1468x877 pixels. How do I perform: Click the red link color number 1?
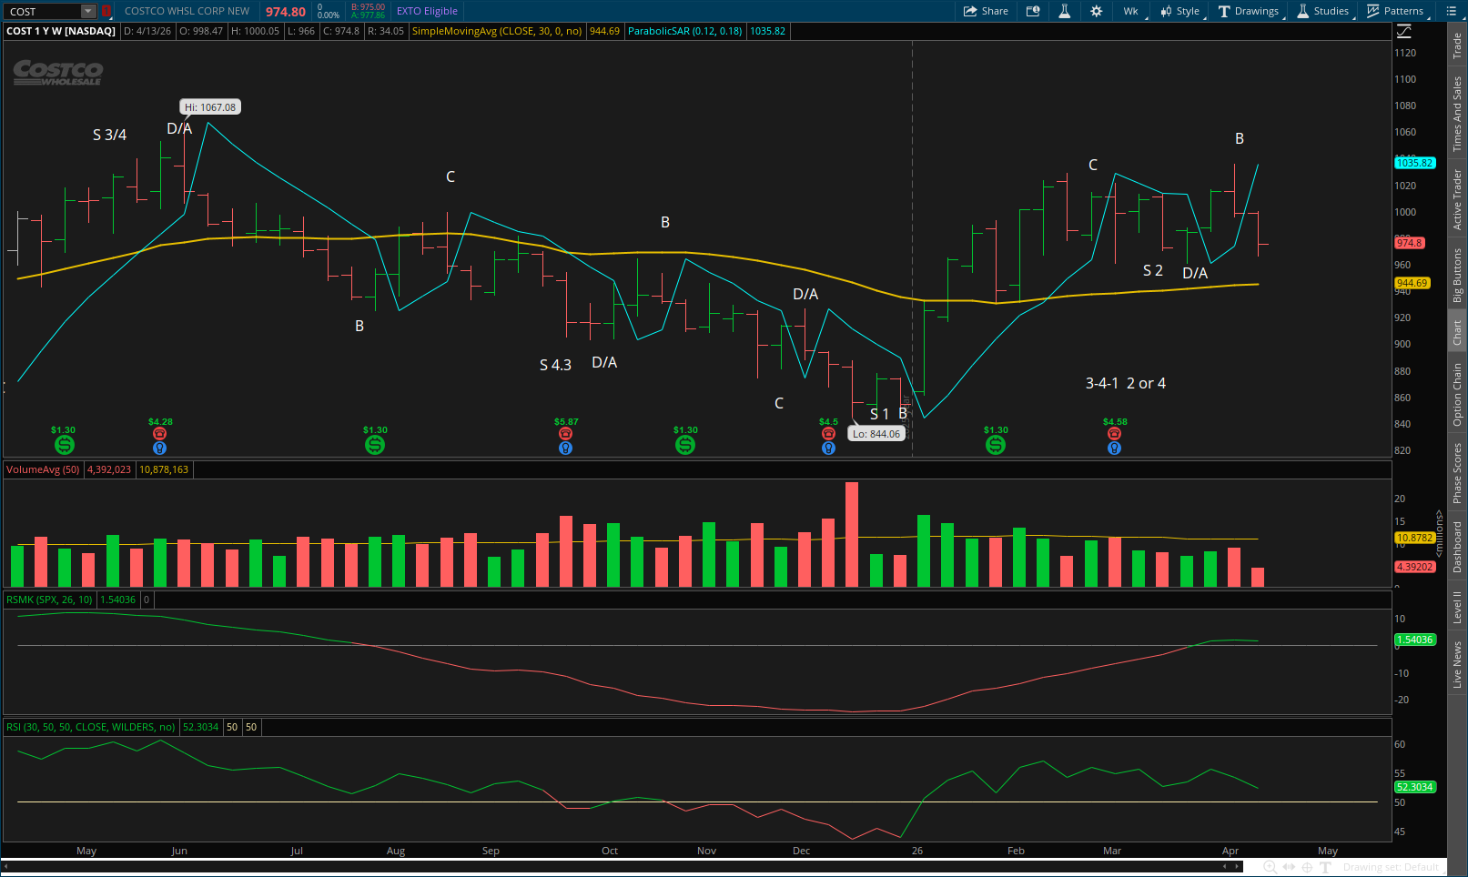(106, 11)
